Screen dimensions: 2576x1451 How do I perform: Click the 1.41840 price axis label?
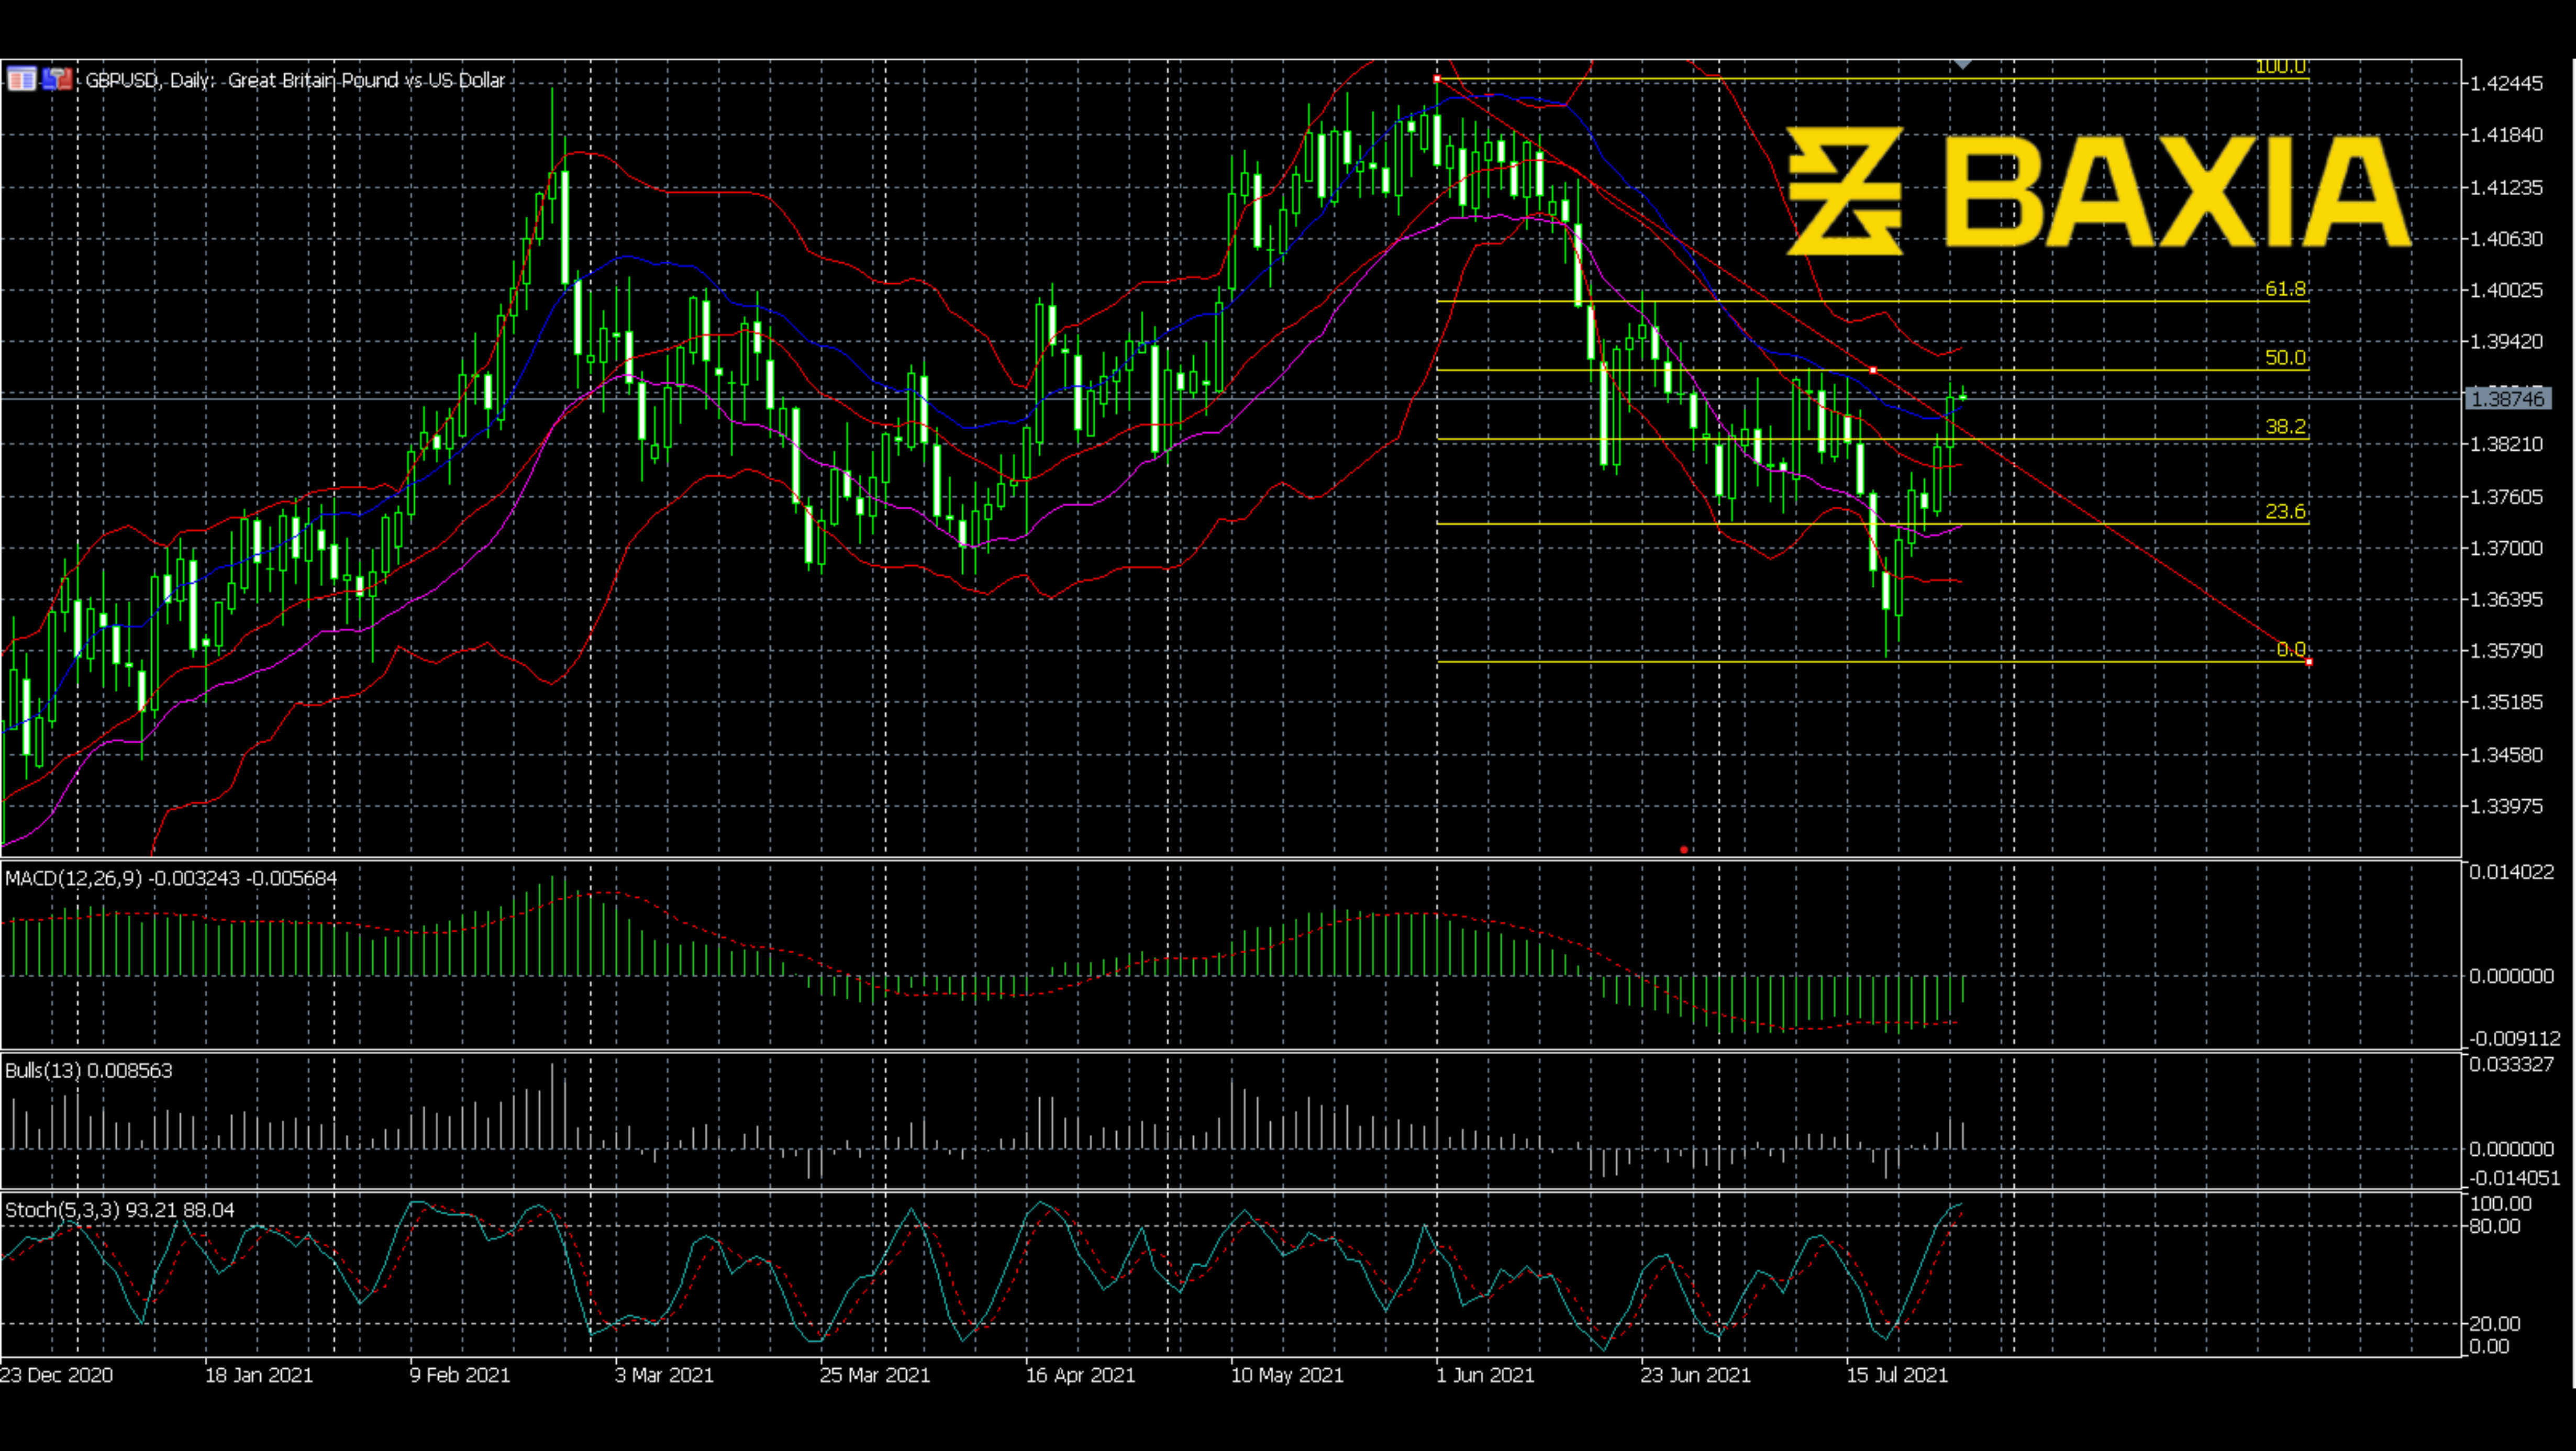(2506, 135)
